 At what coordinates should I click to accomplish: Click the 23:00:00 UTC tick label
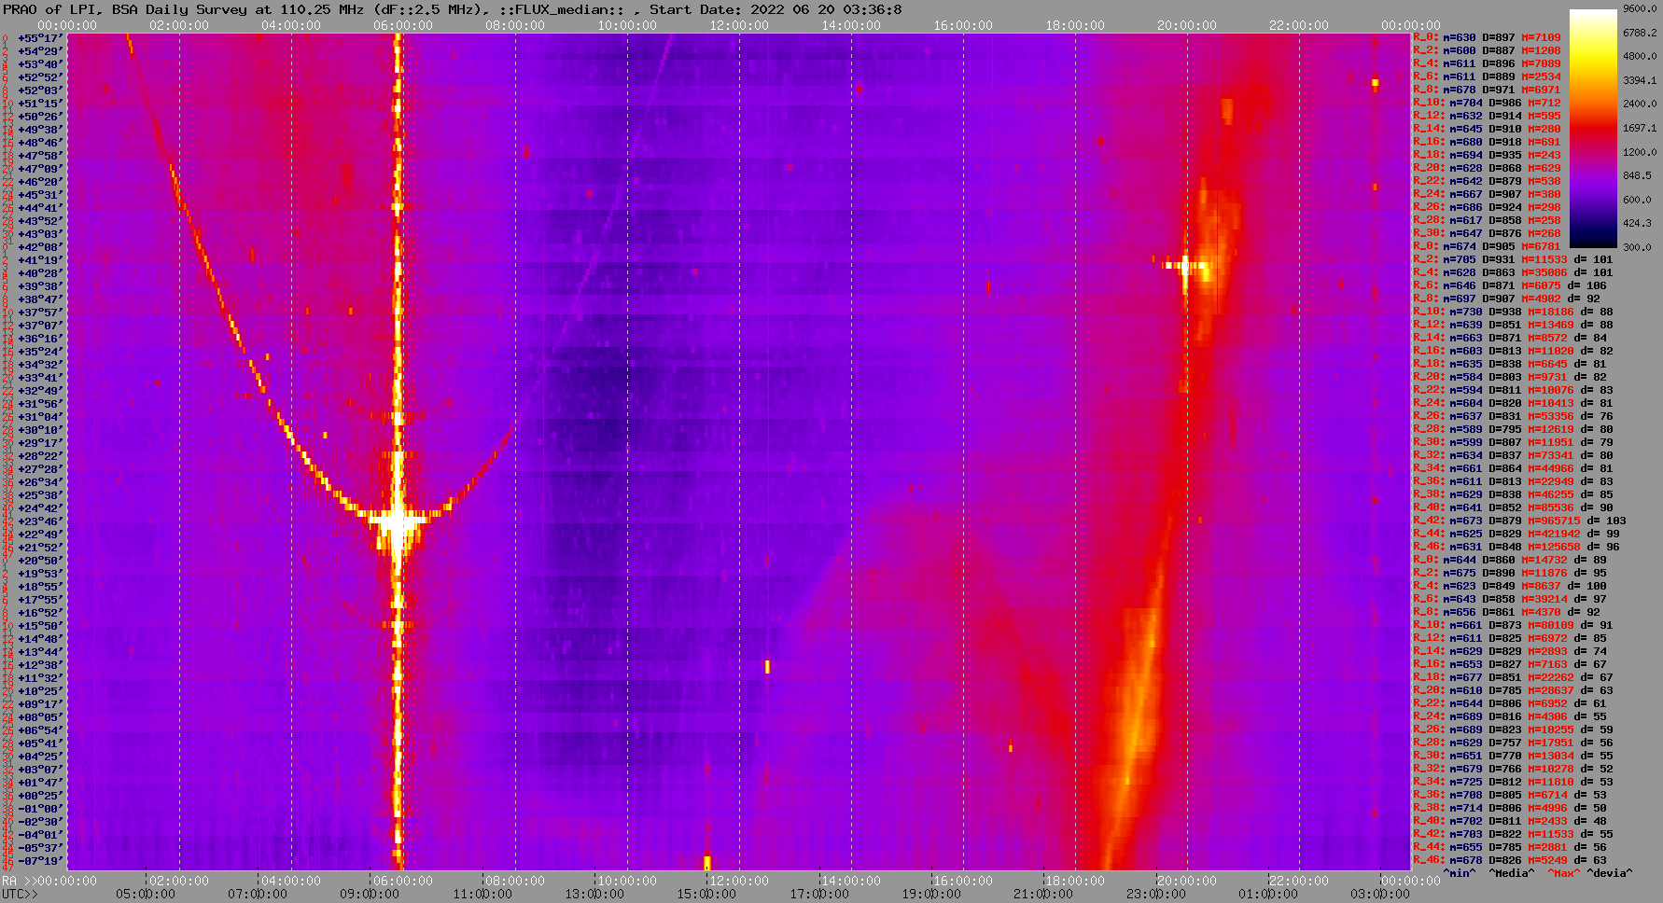click(x=1156, y=894)
